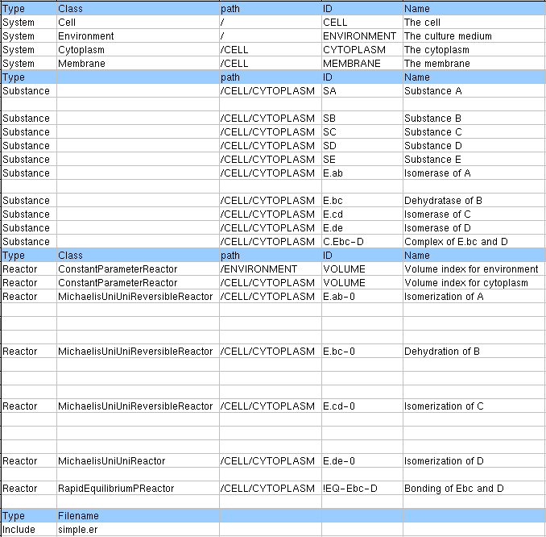Click the "!EQ-Ebc-D" ID cell
546x537 pixels.
(350, 489)
